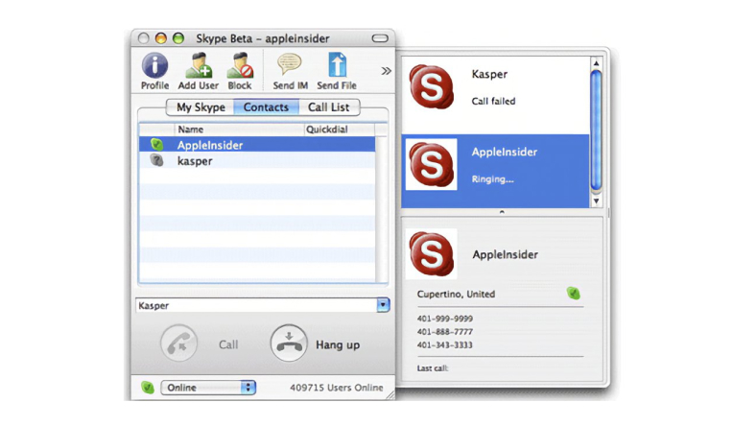Click the Kasper Call failed entry

[x=494, y=87]
